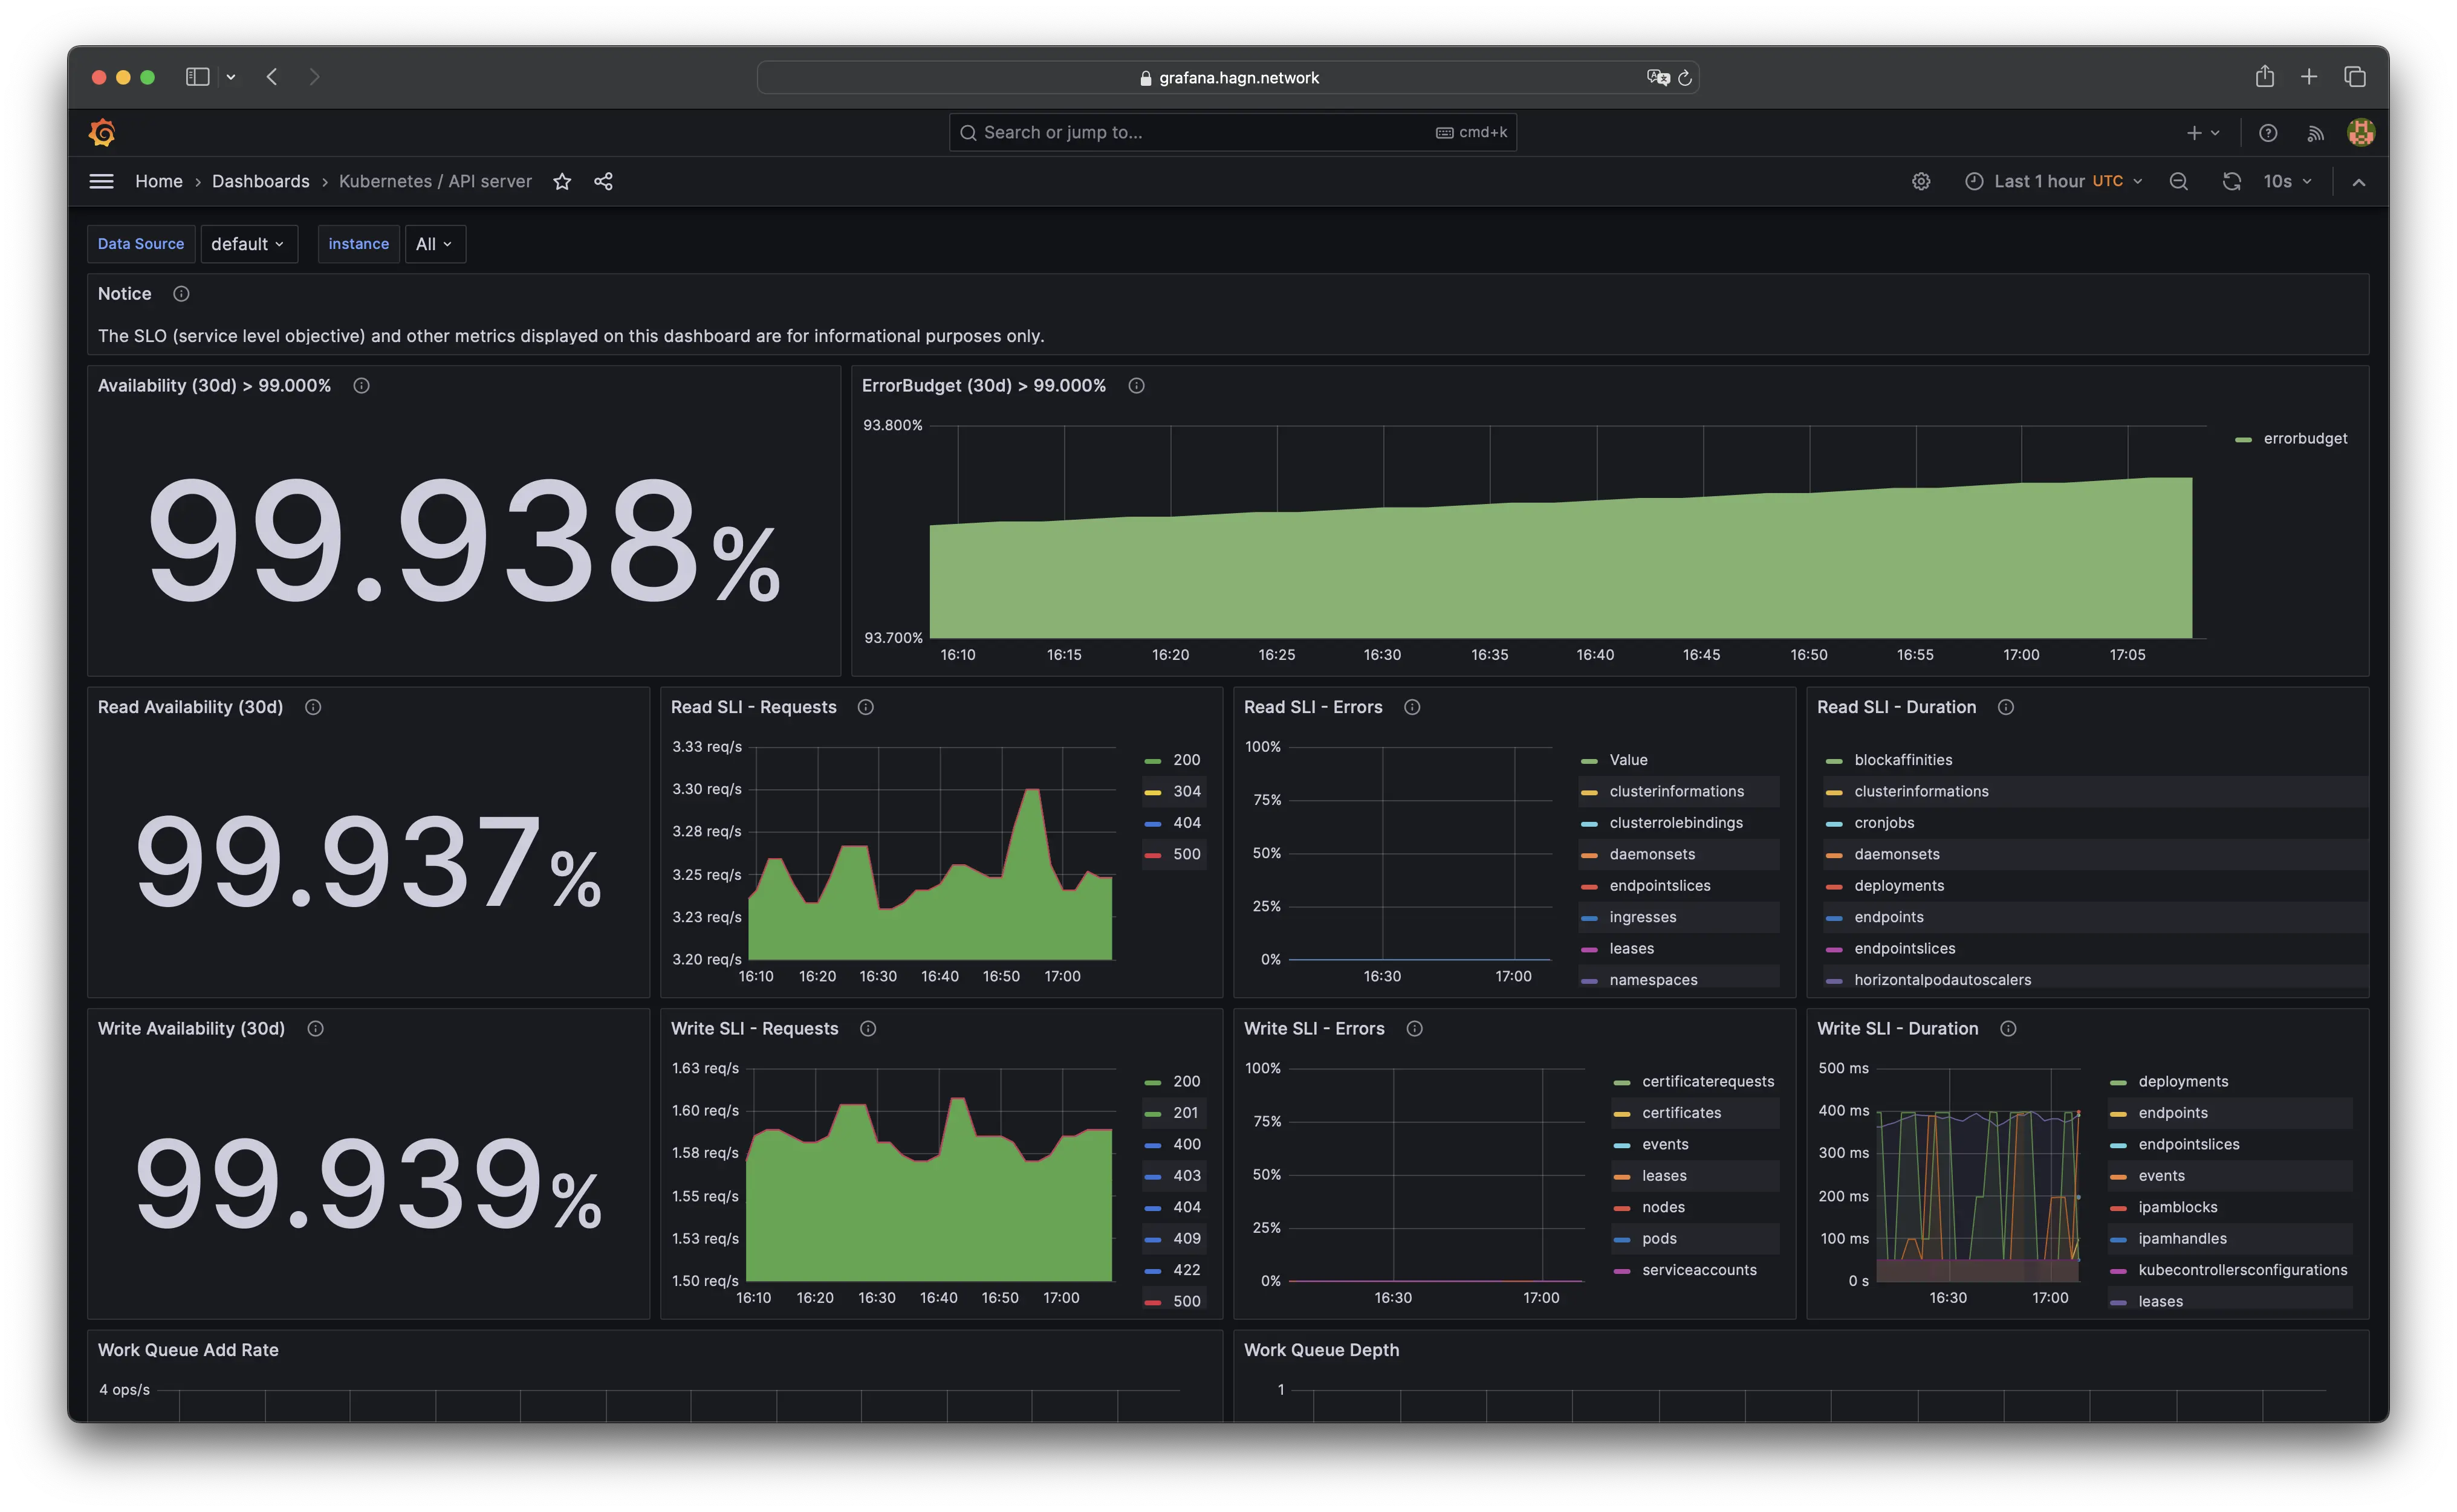Open dashboard settings gear
This screenshot has height=1512, width=2457.
pyautogui.click(x=1921, y=181)
